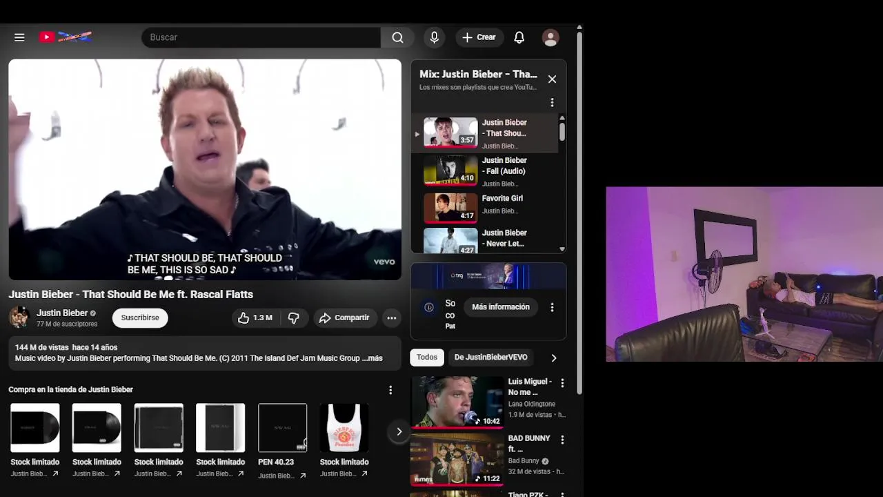This screenshot has width=883, height=497.
Task: Click the webcam overlay feed
Action: [744, 274]
